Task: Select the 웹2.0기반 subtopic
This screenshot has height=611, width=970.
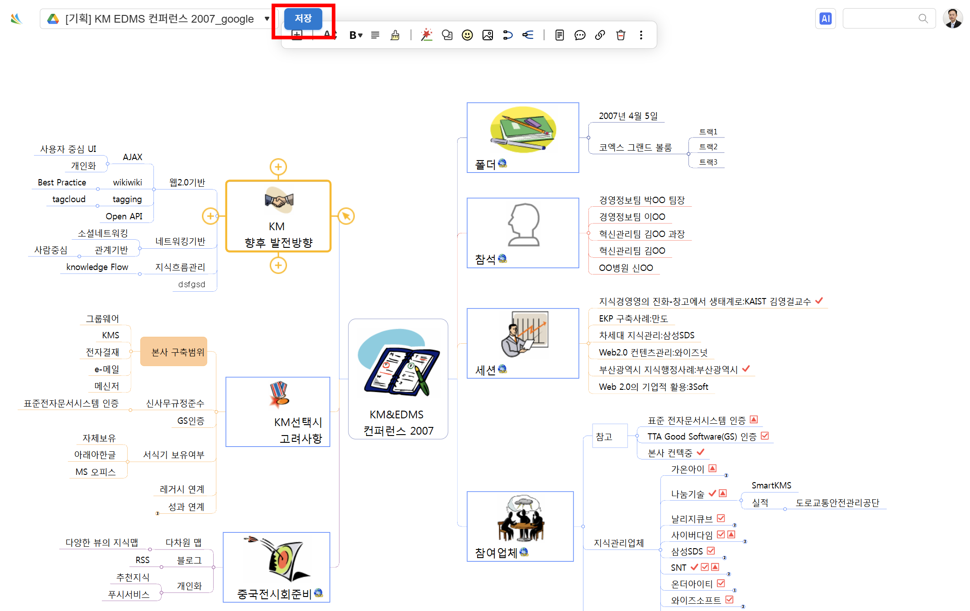Action: click(x=187, y=182)
